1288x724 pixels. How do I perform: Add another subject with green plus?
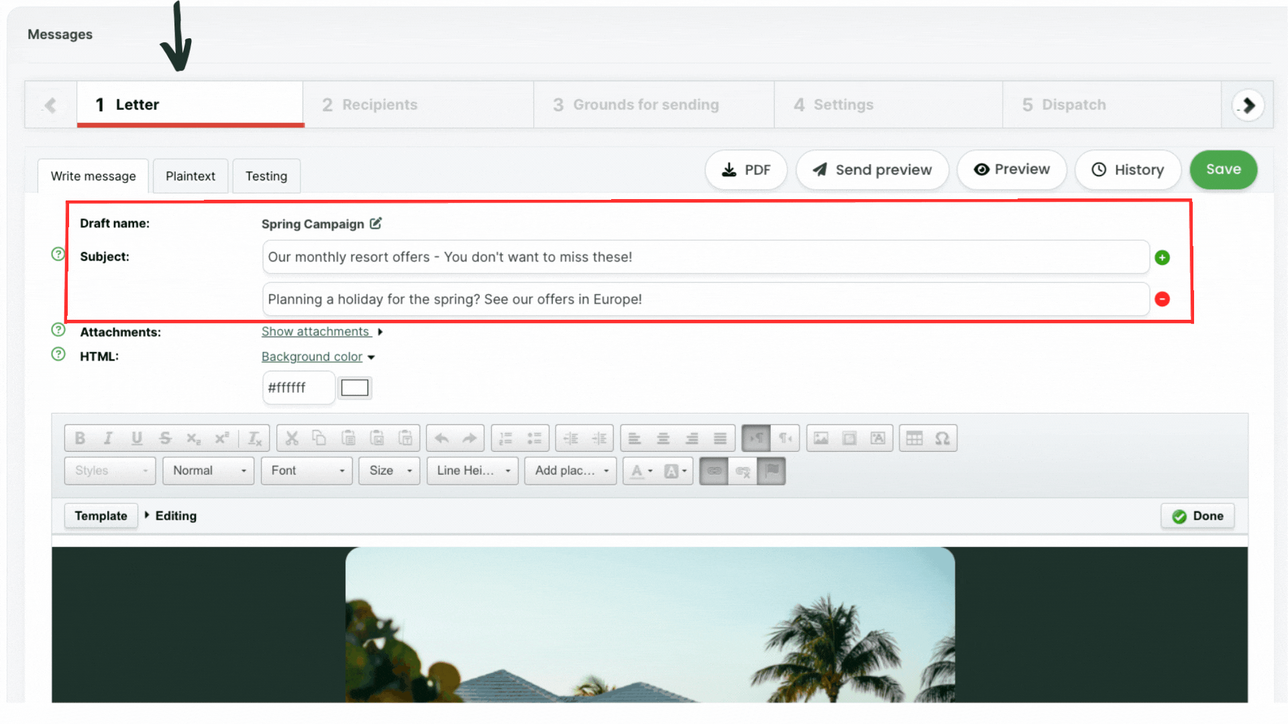[1162, 257]
